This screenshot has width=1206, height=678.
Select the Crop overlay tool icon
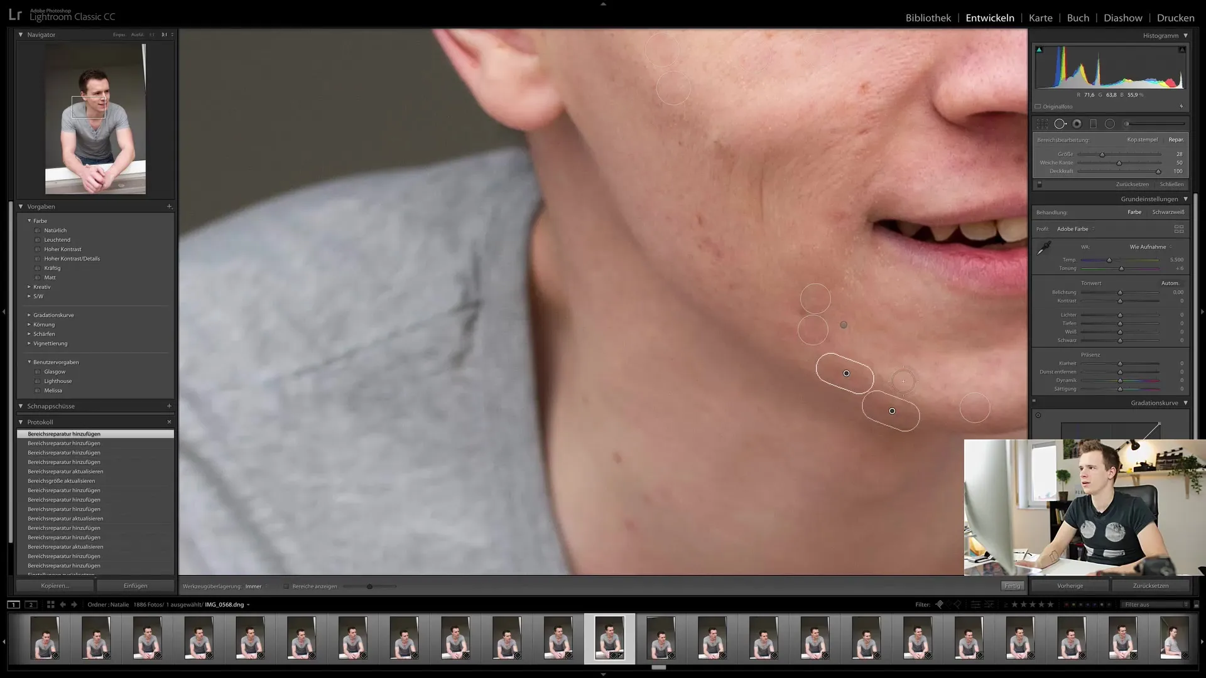click(x=1042, y=124)
